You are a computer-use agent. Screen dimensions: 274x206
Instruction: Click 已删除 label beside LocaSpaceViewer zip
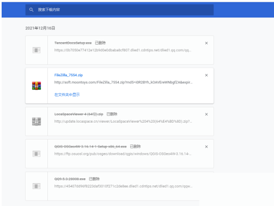(112, 114)
